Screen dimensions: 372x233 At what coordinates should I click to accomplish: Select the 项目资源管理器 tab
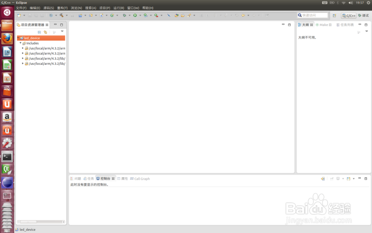[x=32, y=25]
